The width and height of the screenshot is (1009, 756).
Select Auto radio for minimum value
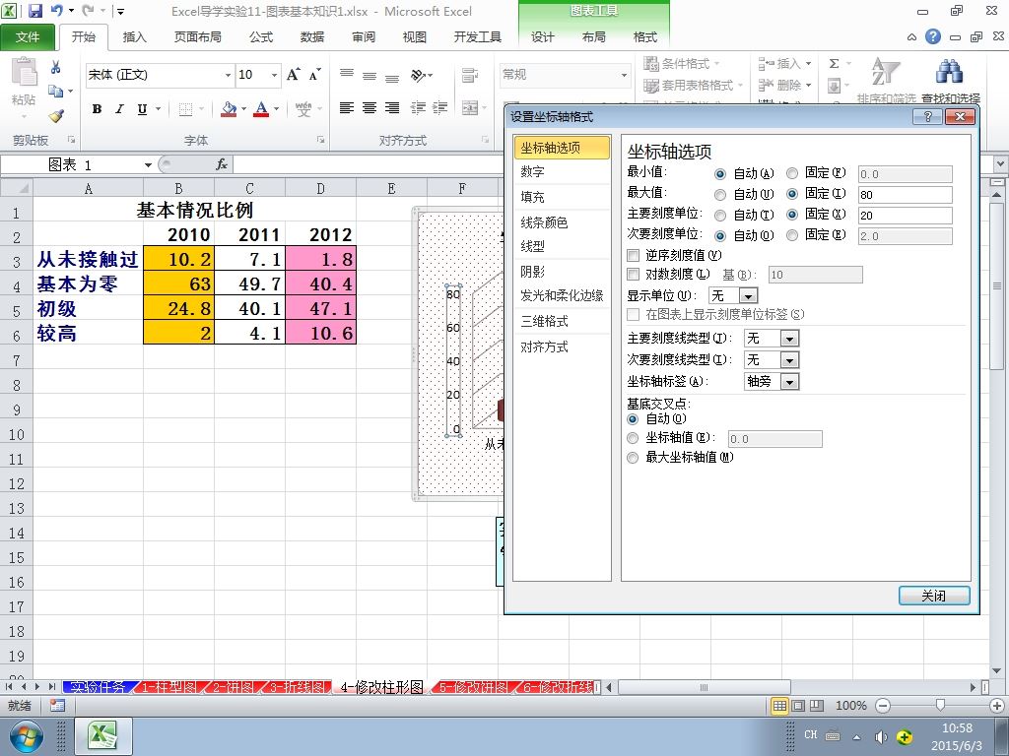(x=720, y=173)
